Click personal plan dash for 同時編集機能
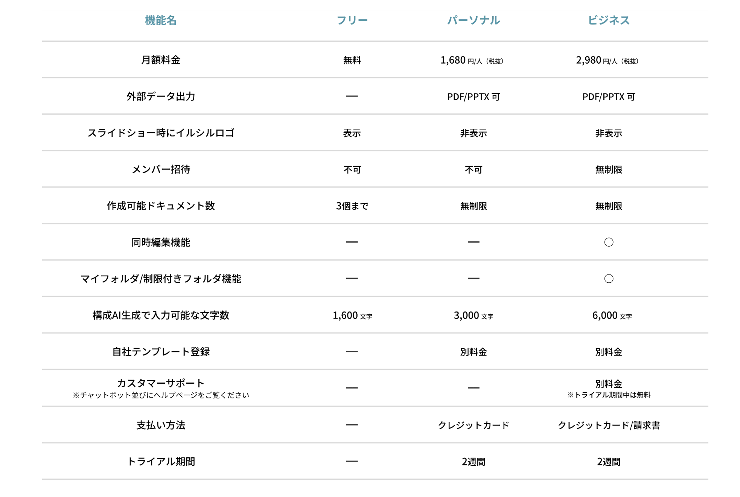This screenshot has height=497, width=740. pos(473,242)
